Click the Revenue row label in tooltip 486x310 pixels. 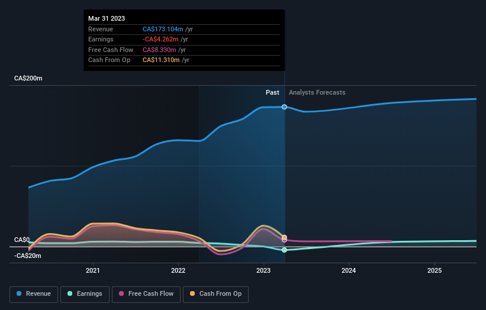101,29
